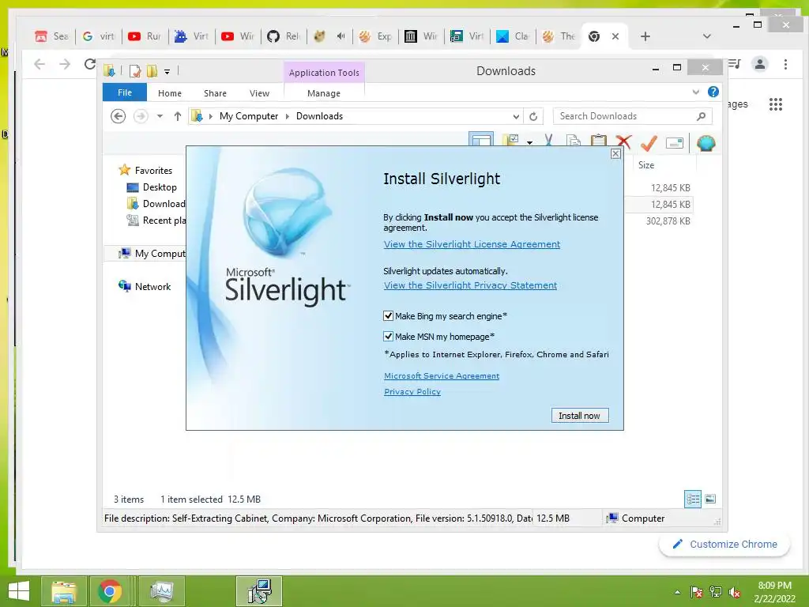The height and width of the screenshot is (607, 809).
Task: Switch to the GitHub Rel Chrome tab
Action: coord(284,36)
